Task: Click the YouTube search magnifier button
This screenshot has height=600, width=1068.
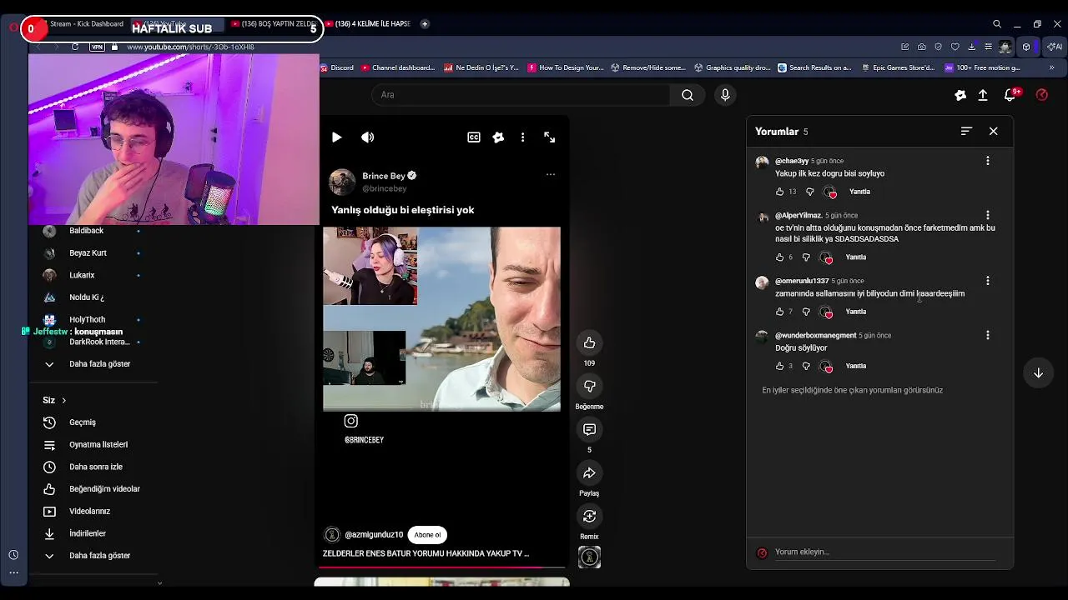Action: (x=688, y=95)
